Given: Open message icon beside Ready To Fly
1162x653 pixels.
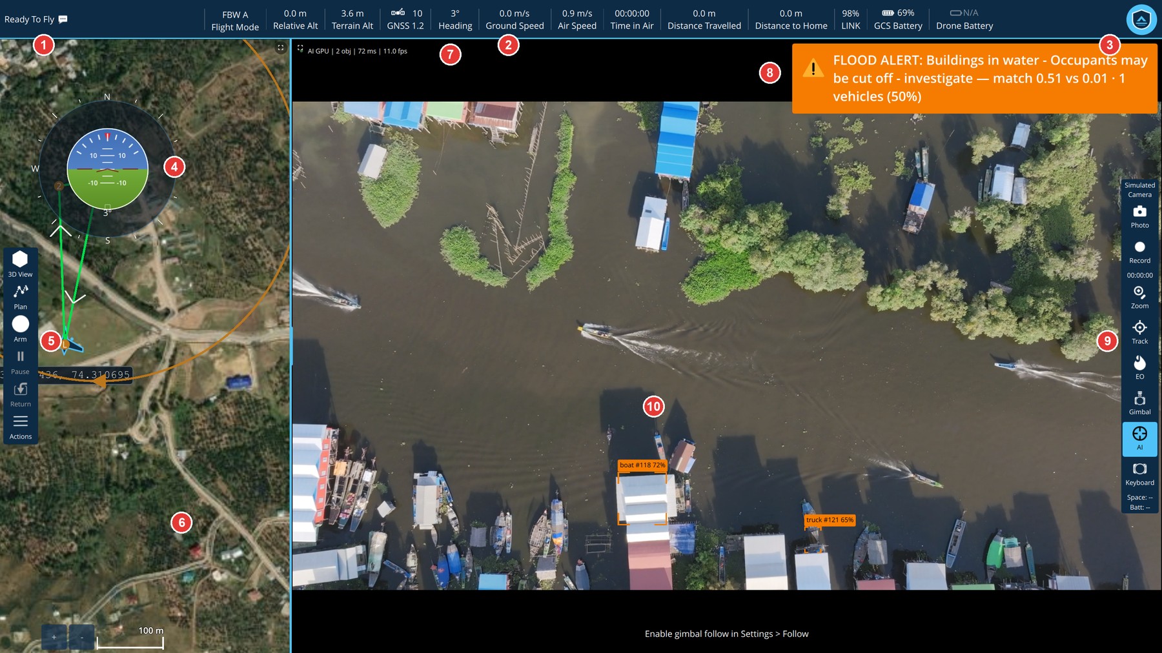Looking at the screenshot, I should pos(63,19).
